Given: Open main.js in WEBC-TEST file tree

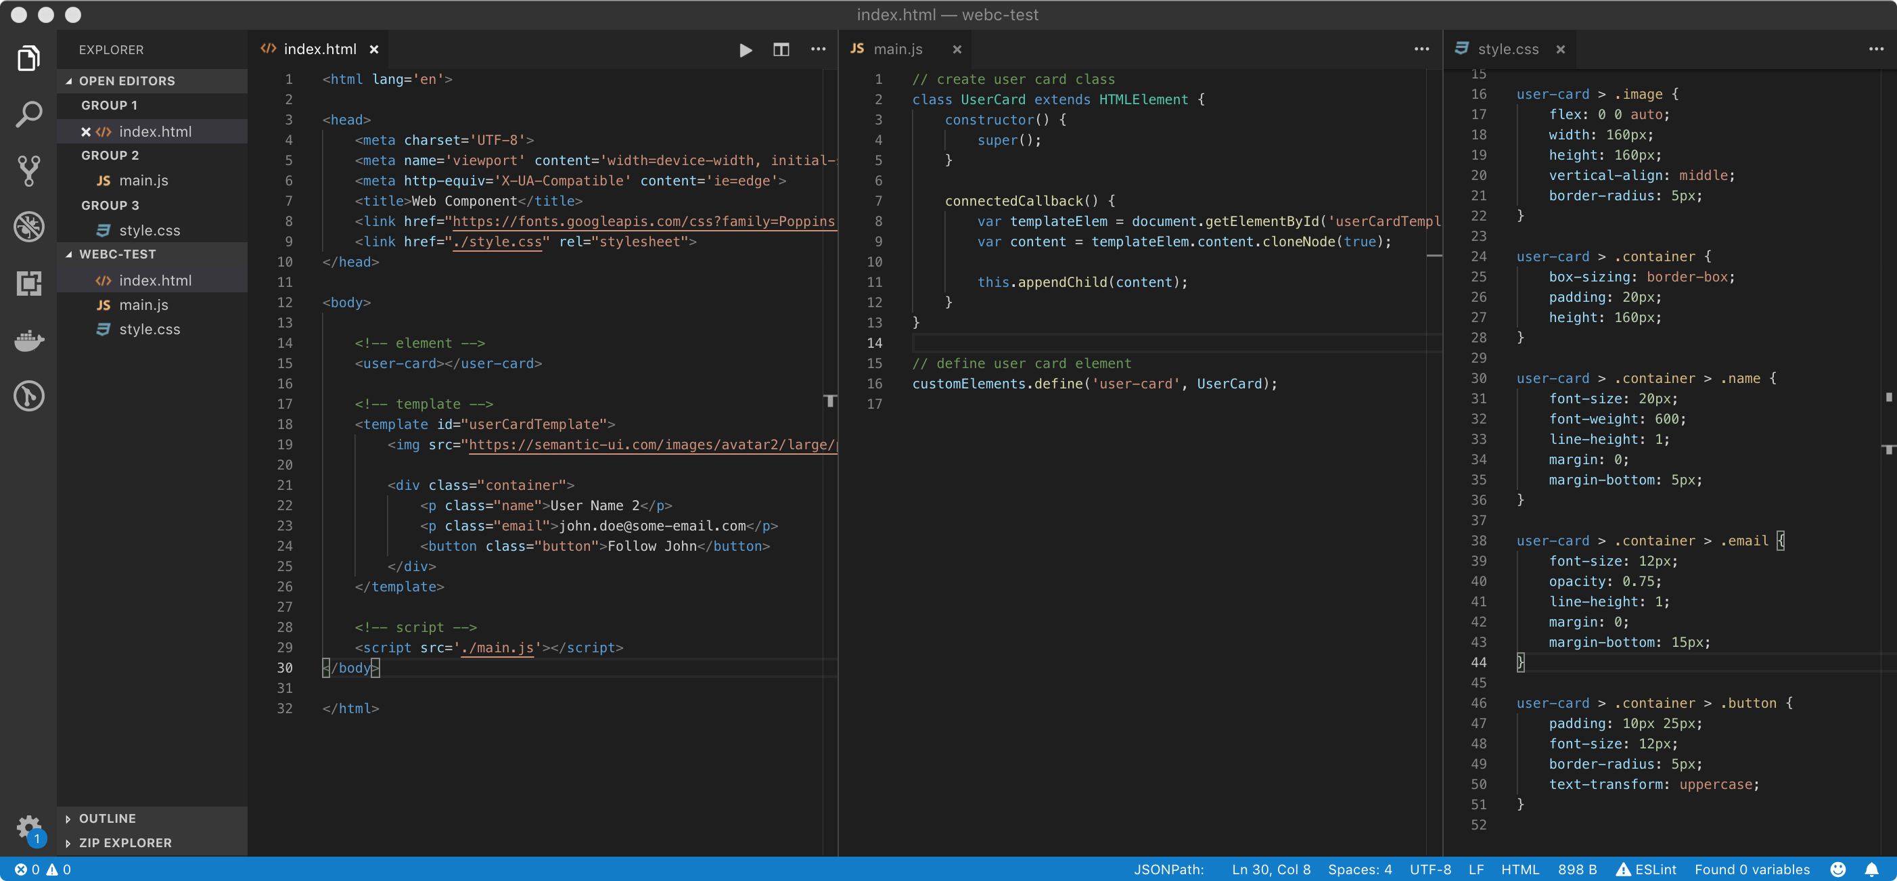Looking at the screenshot, I should (x=143, y=305).
